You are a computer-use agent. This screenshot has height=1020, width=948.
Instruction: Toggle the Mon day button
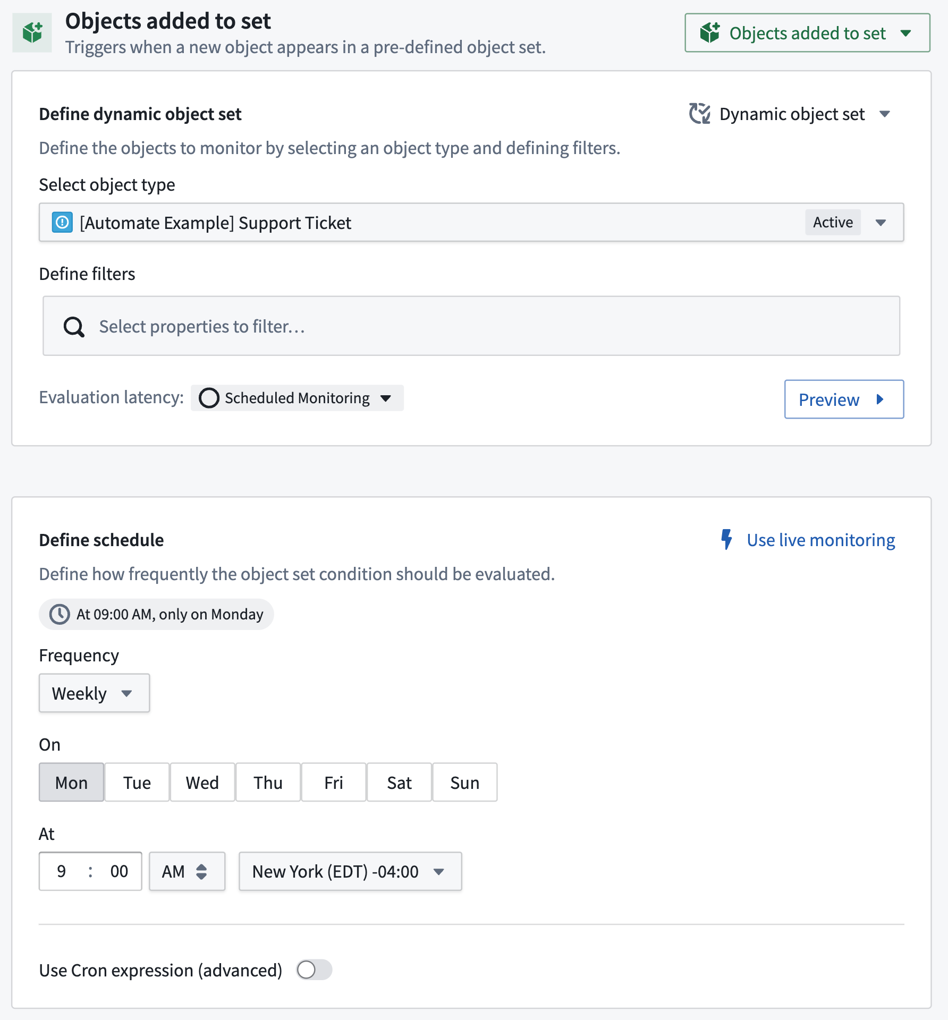click(x=71, y=783)
